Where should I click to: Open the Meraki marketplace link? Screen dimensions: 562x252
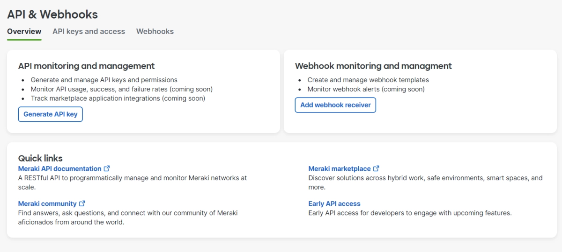click(340, 168)
